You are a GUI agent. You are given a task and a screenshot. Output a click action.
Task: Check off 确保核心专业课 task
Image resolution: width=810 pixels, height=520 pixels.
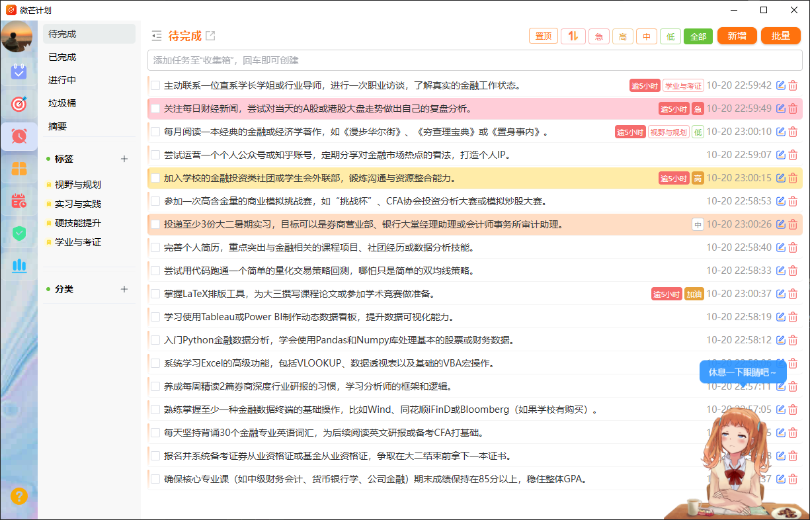[x=155, y=479]
